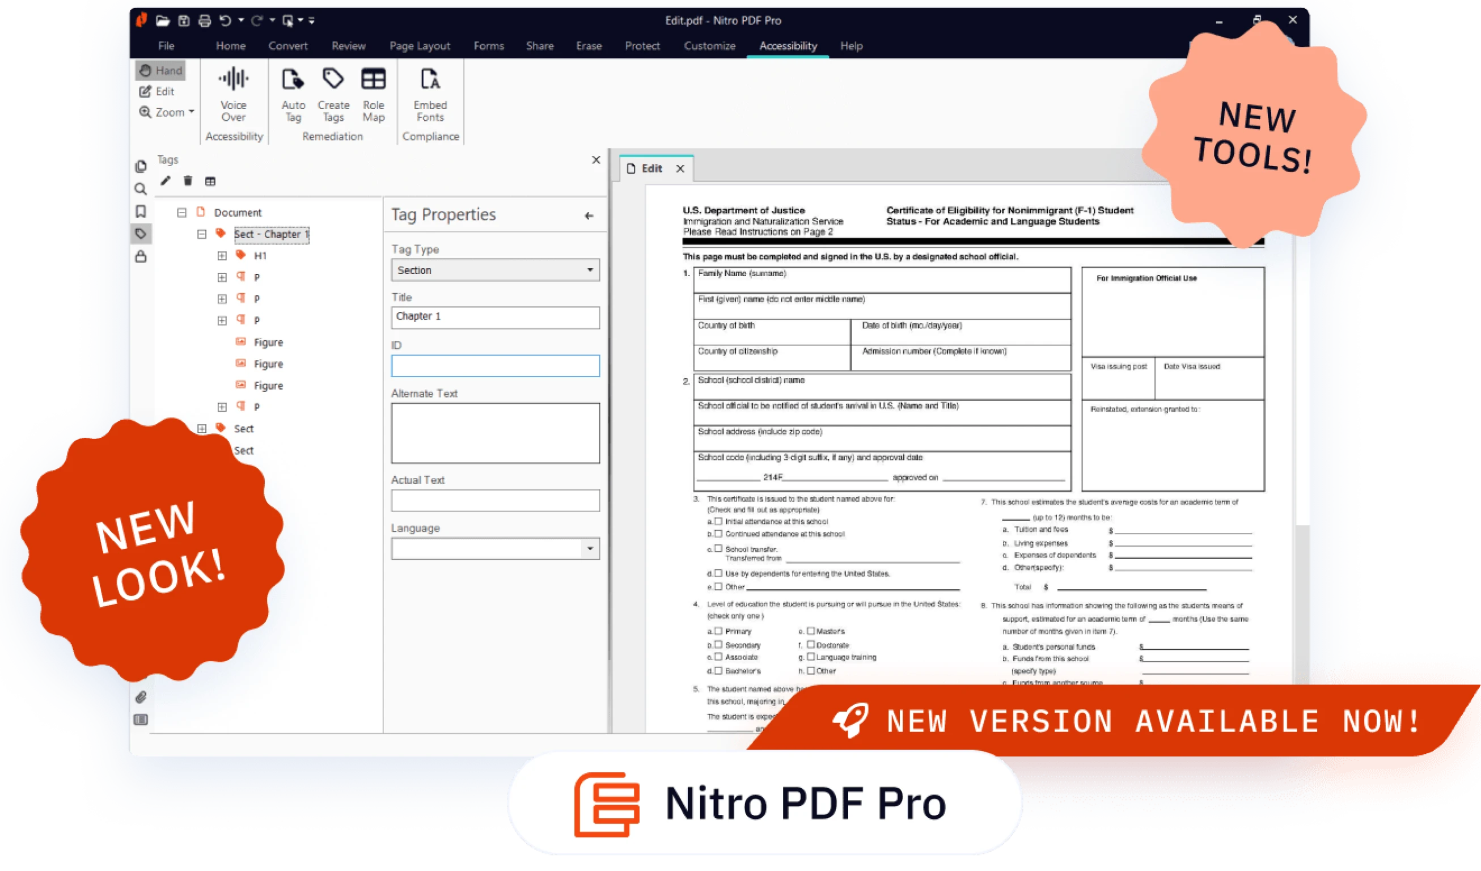
Task: Click the pencil edit-tag icon in Tags panel
Action: point(165,181)
